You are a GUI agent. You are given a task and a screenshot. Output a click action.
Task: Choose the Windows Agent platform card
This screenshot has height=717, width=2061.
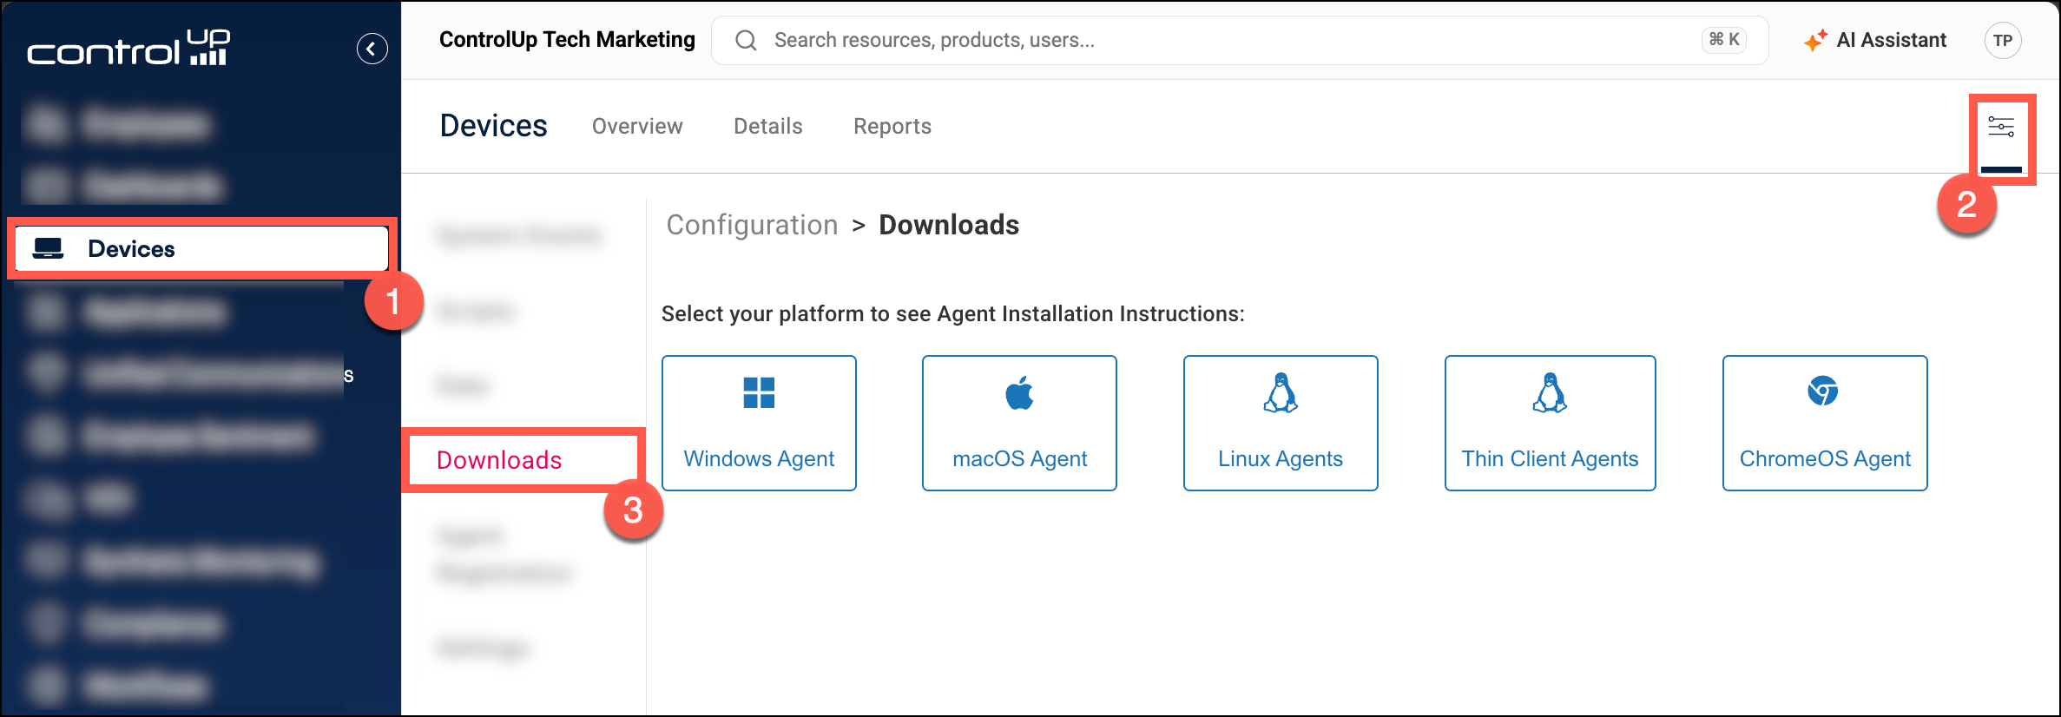[x=759, y=423]
